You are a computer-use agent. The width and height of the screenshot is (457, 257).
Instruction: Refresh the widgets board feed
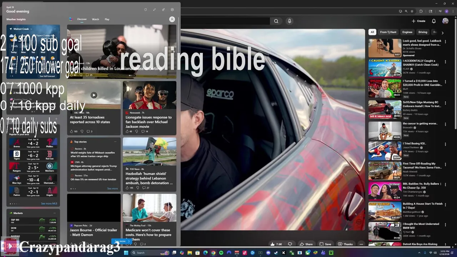click(x=145, y=10)
